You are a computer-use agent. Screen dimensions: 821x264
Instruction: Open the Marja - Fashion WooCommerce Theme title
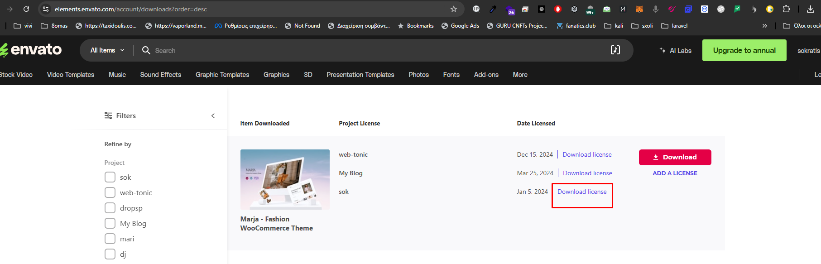[x=277, y=224]
